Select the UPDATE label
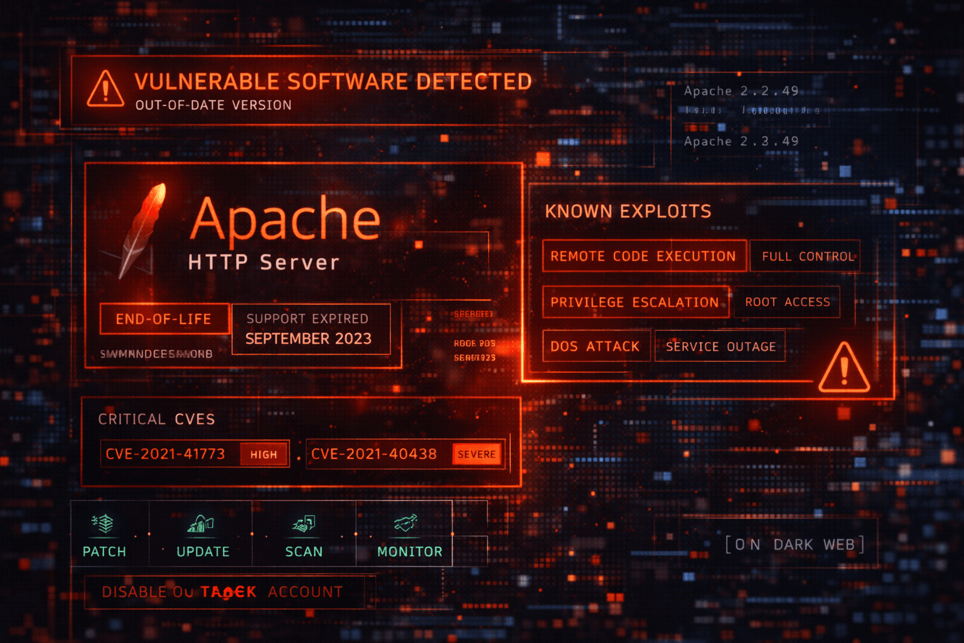The width and height of the screenshot is (964, 643). pos(203,551)
